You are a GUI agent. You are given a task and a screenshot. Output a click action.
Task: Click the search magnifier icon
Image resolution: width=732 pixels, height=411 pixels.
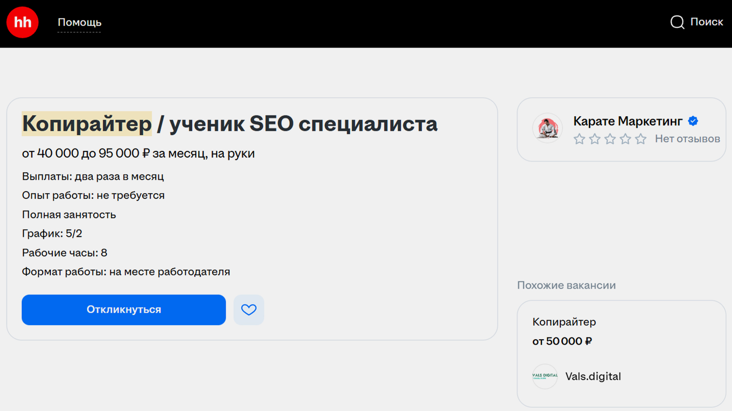pos(677,22)
